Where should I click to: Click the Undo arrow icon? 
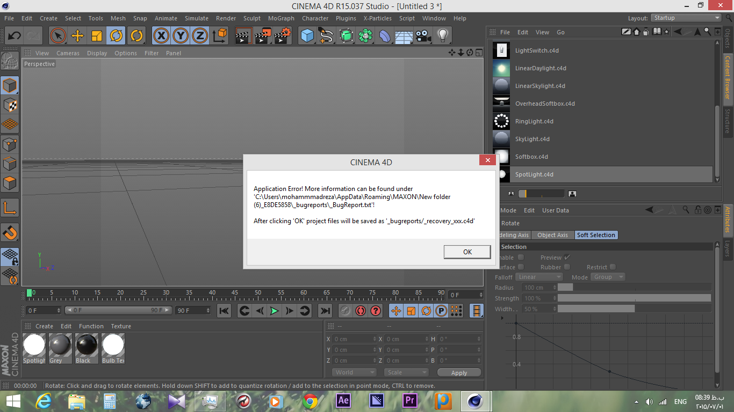click(x=14, y=36)
